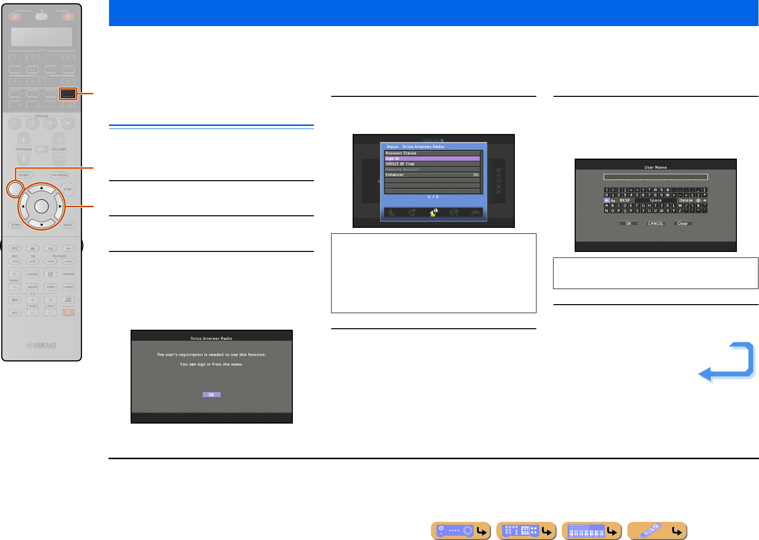Click the cursor up arrow on remote

[42, 188]
